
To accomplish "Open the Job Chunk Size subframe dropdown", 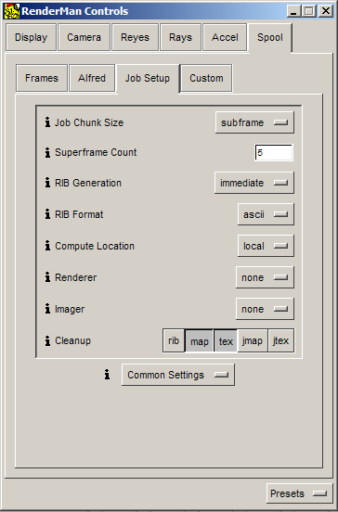I will 254,122.
